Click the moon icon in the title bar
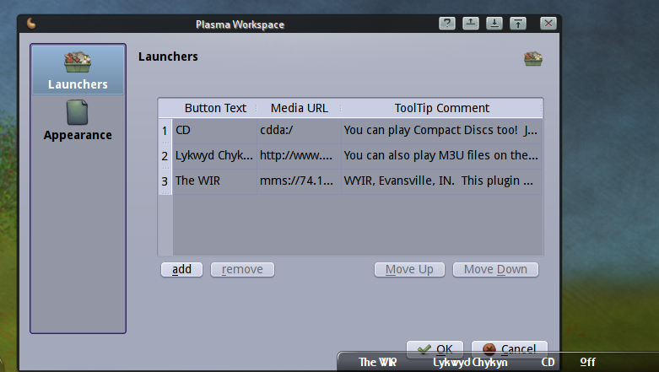 point(31,24)
